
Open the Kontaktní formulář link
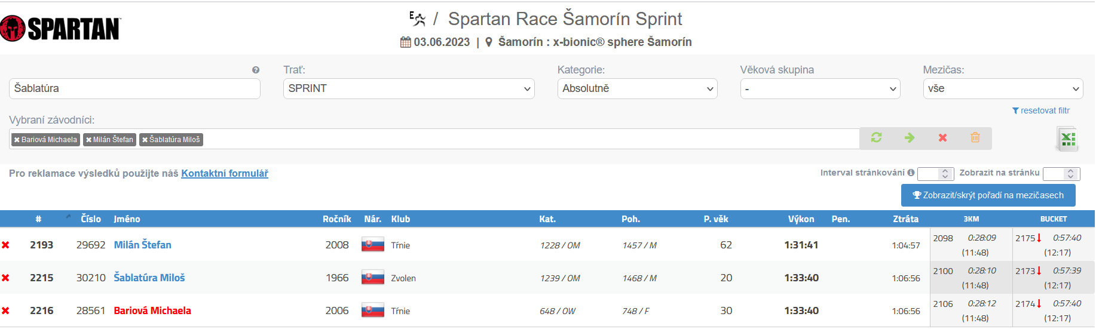coord(225,174)
